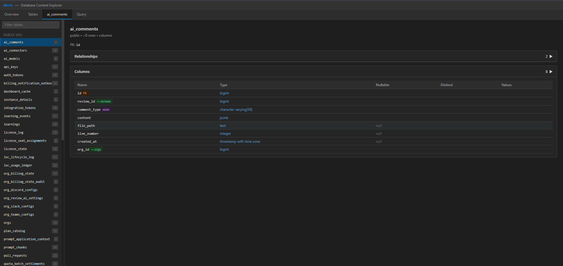The image size is (563, 266).
Task: Open the integration_tokens table
Action: [31, 108]
